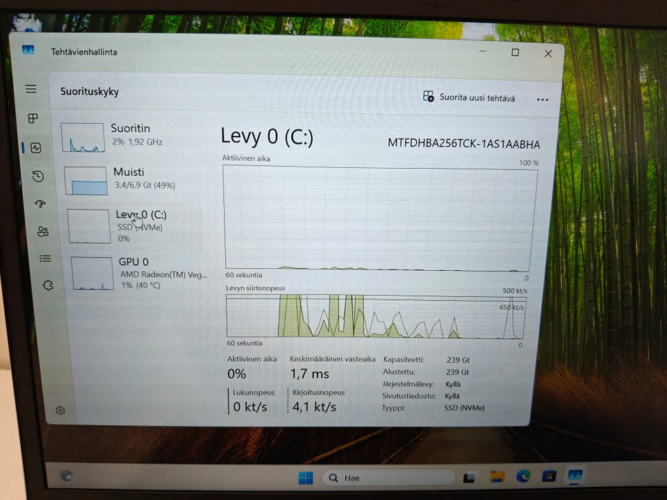
Task: Click the '0 kt/s' read speed value
Action: [250, 407]
